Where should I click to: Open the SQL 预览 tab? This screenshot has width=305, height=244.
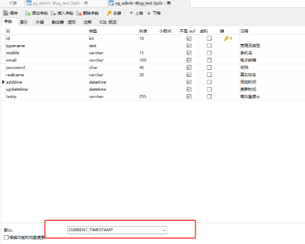(x=108, y=22)
